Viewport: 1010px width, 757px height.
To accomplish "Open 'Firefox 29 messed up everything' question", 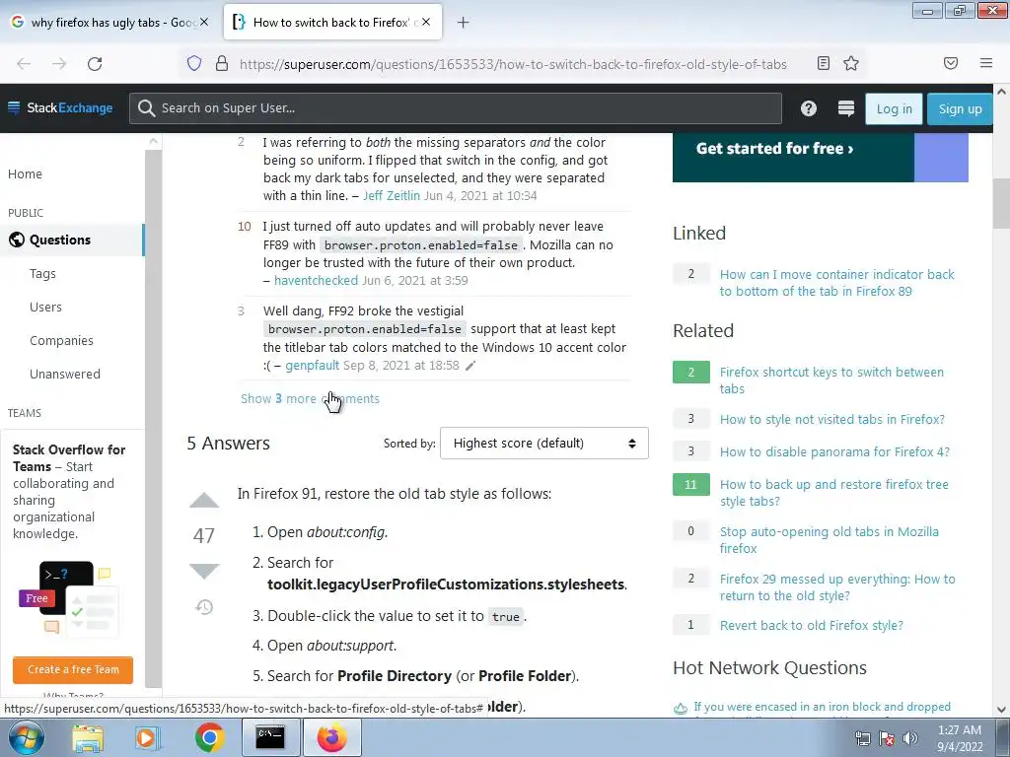I will (x=837, y=587).
